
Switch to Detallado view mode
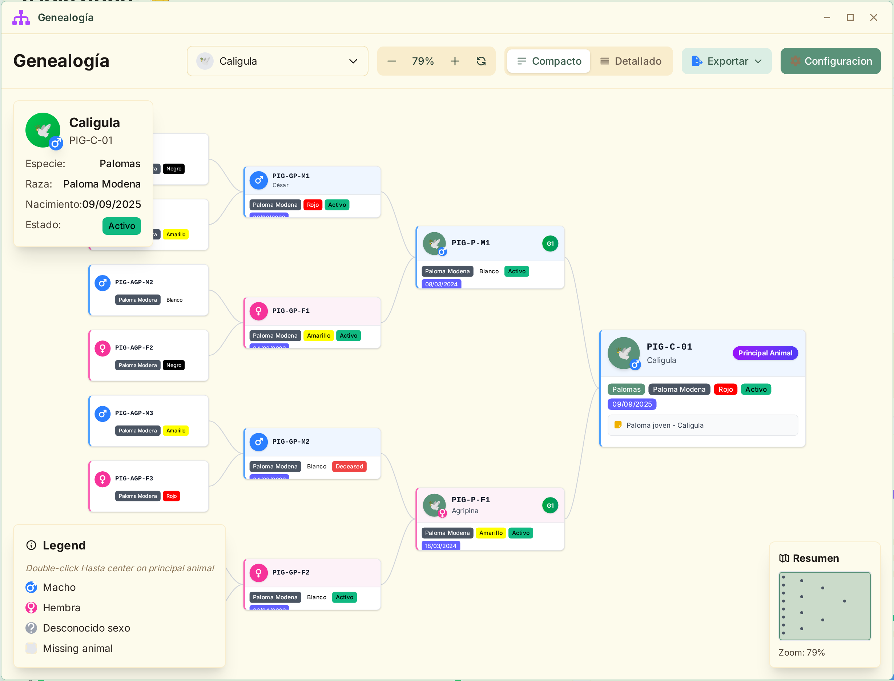631,61
